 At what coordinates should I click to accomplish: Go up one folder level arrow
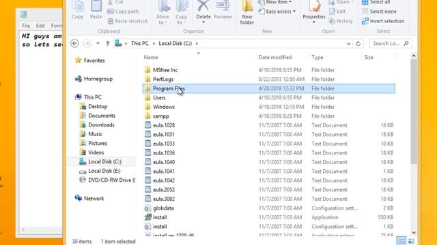(x=108, y=44)
